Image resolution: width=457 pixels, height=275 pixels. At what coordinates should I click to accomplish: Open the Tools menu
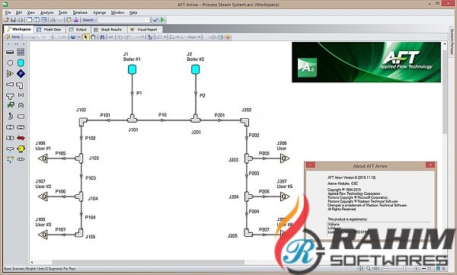pyautogui.click(x=62, y=12)
